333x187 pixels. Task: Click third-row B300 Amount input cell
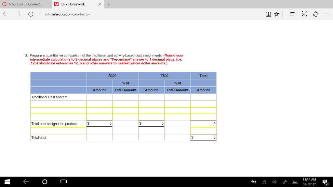click(x=100, y=117)
